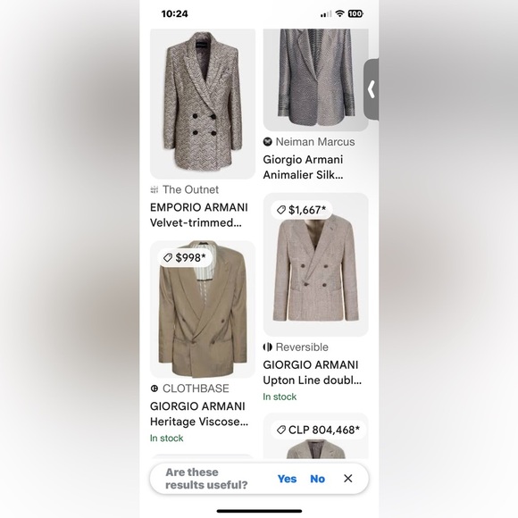The image size is (518, 518).
Task: Tap the $1,667 price tag badge
Action: [x=301, y=210]
